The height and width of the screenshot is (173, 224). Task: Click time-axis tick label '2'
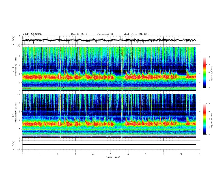[58, 154]
